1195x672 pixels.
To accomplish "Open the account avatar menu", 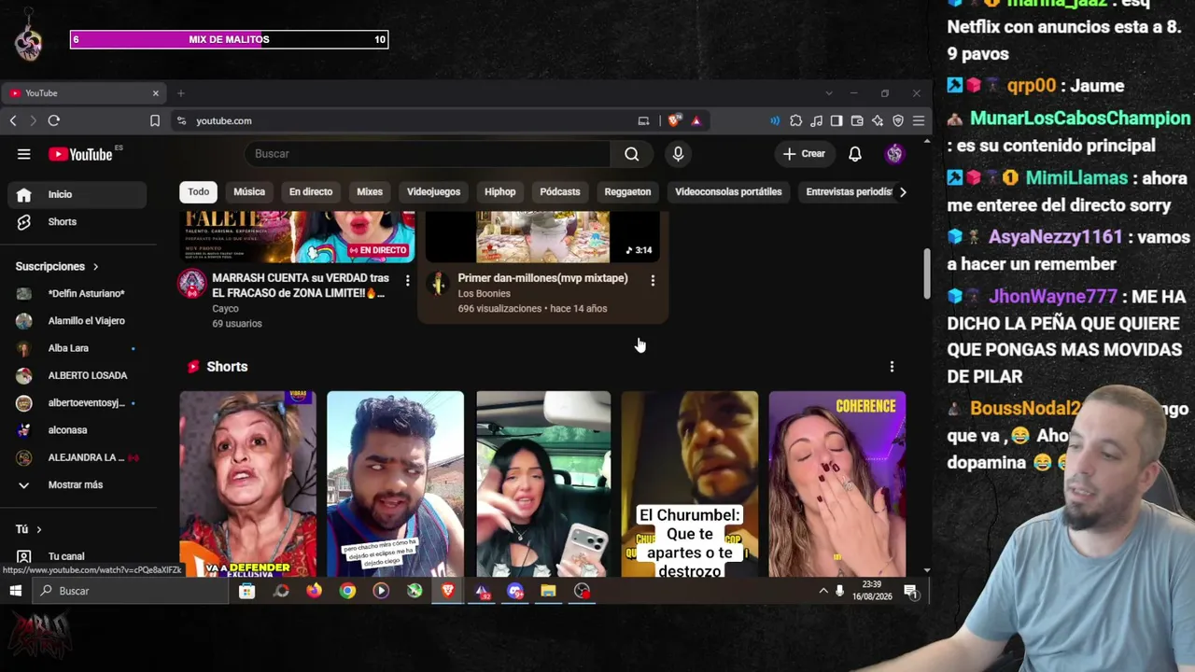I will [894, 154].
